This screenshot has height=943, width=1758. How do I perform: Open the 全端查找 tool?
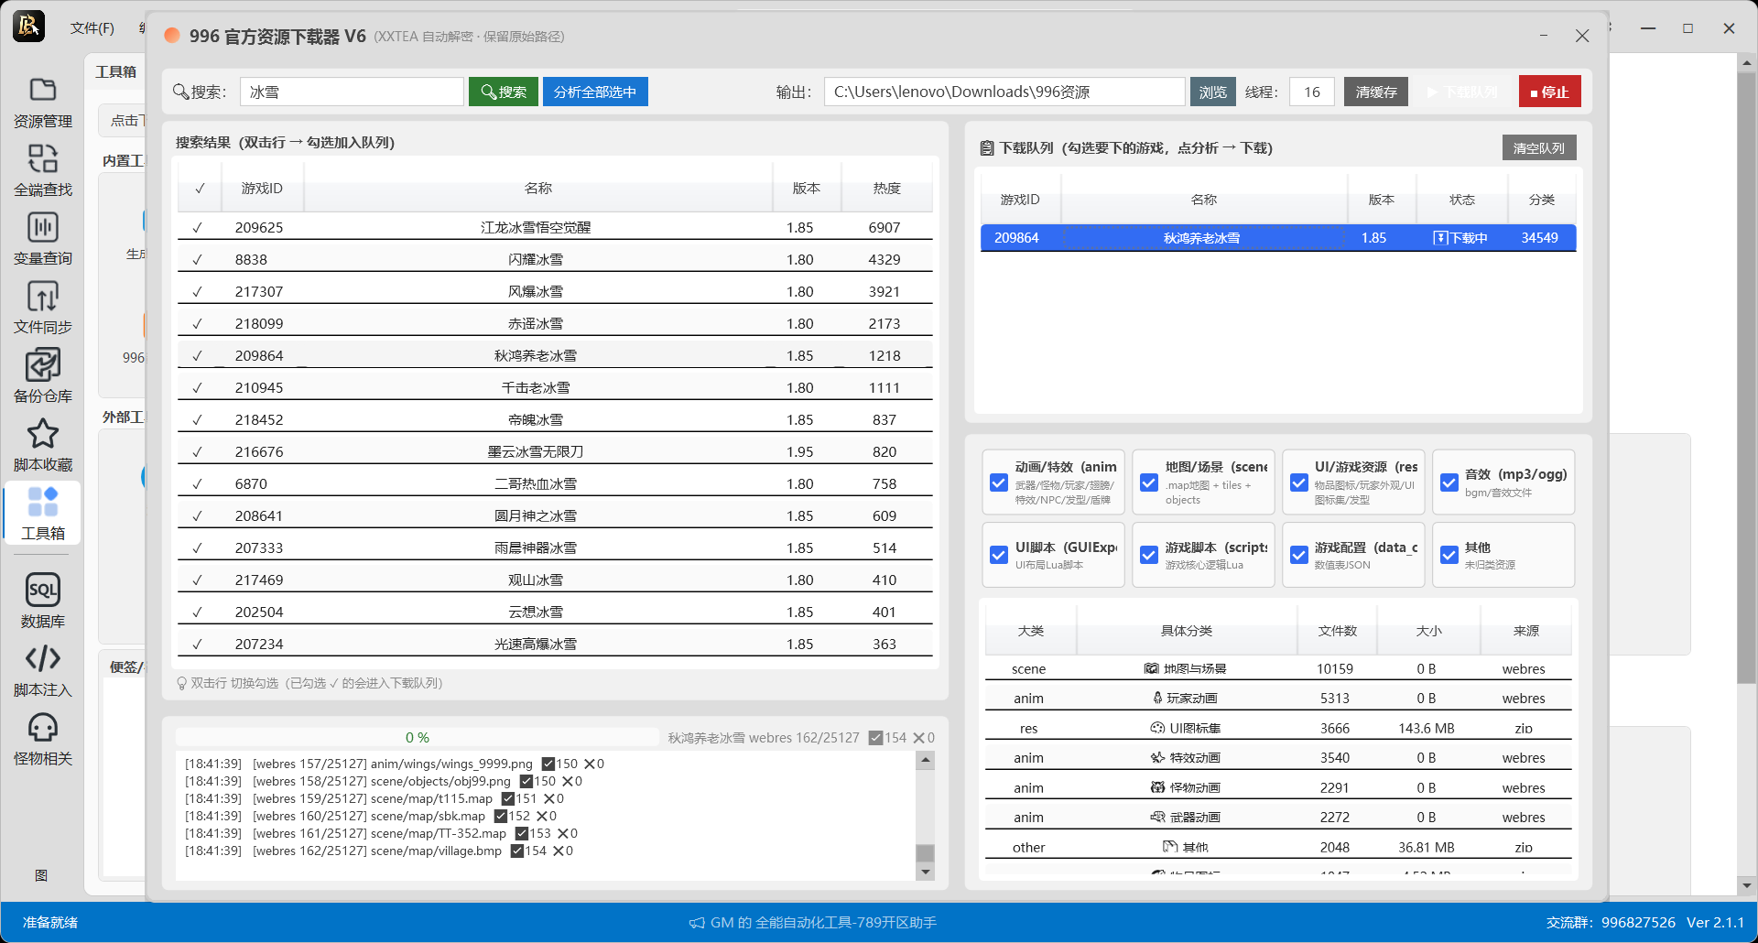pos(42,171)
